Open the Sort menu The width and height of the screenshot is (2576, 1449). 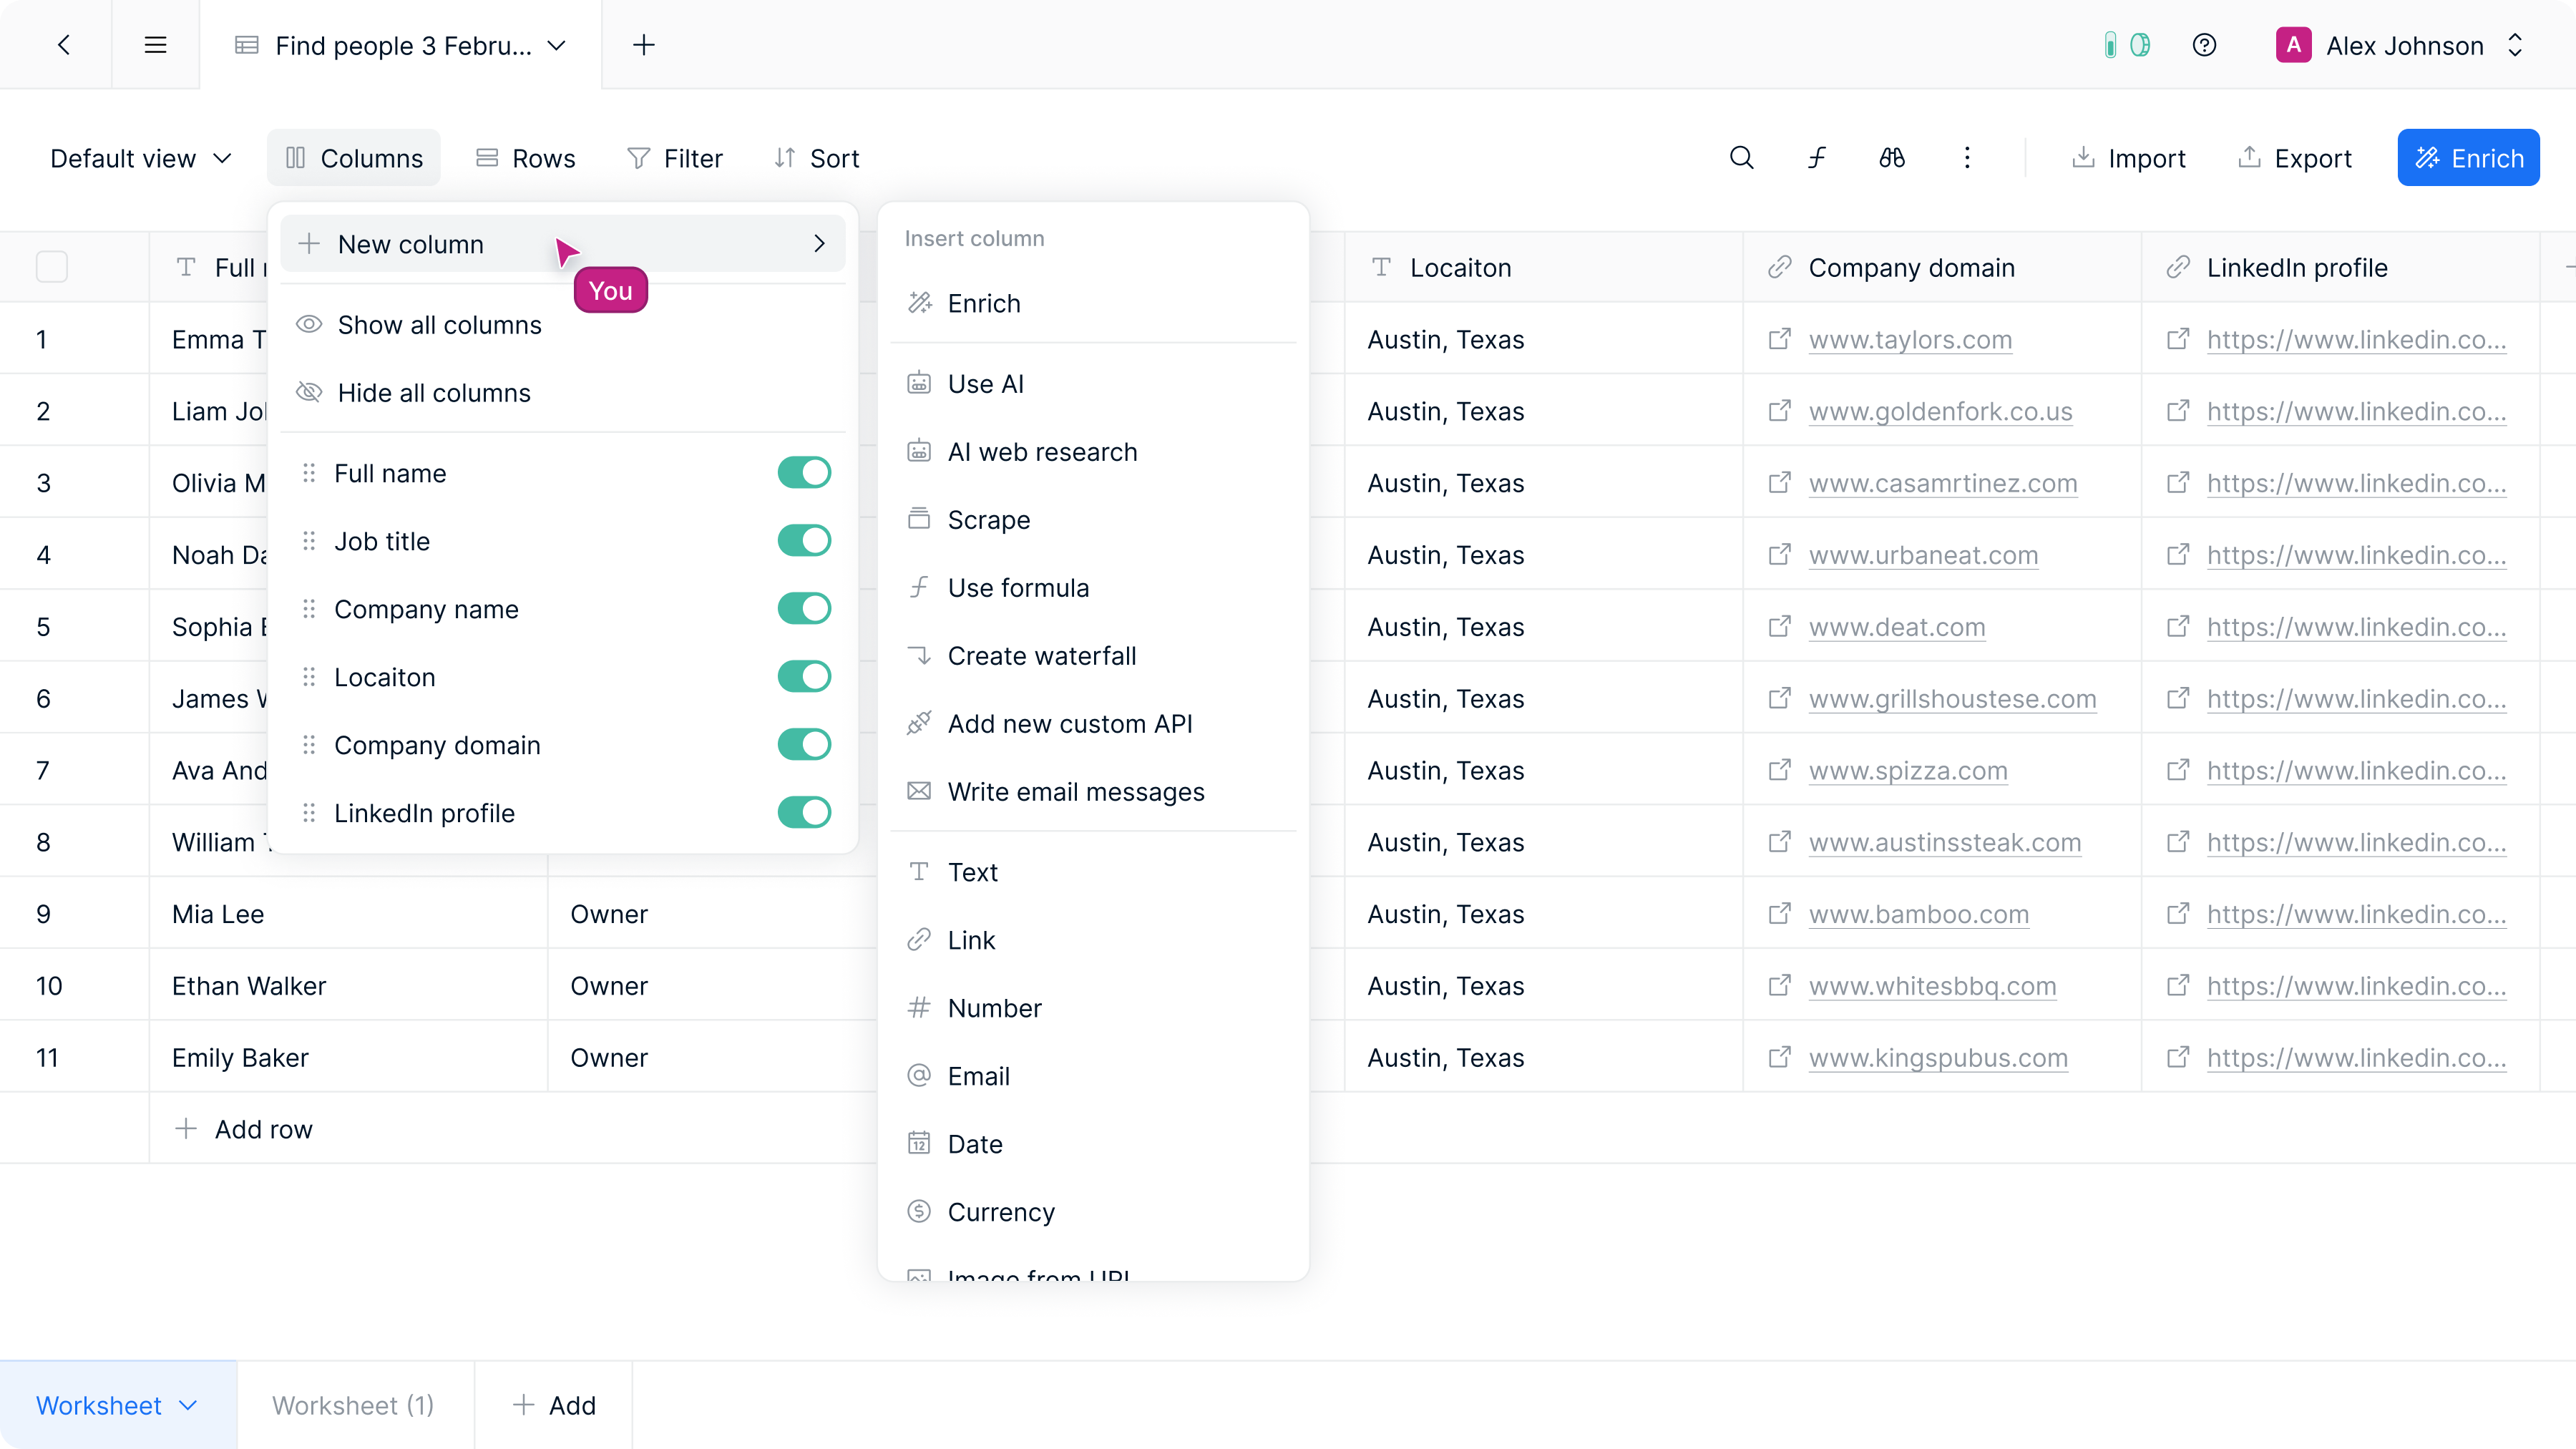pos(817,158)
